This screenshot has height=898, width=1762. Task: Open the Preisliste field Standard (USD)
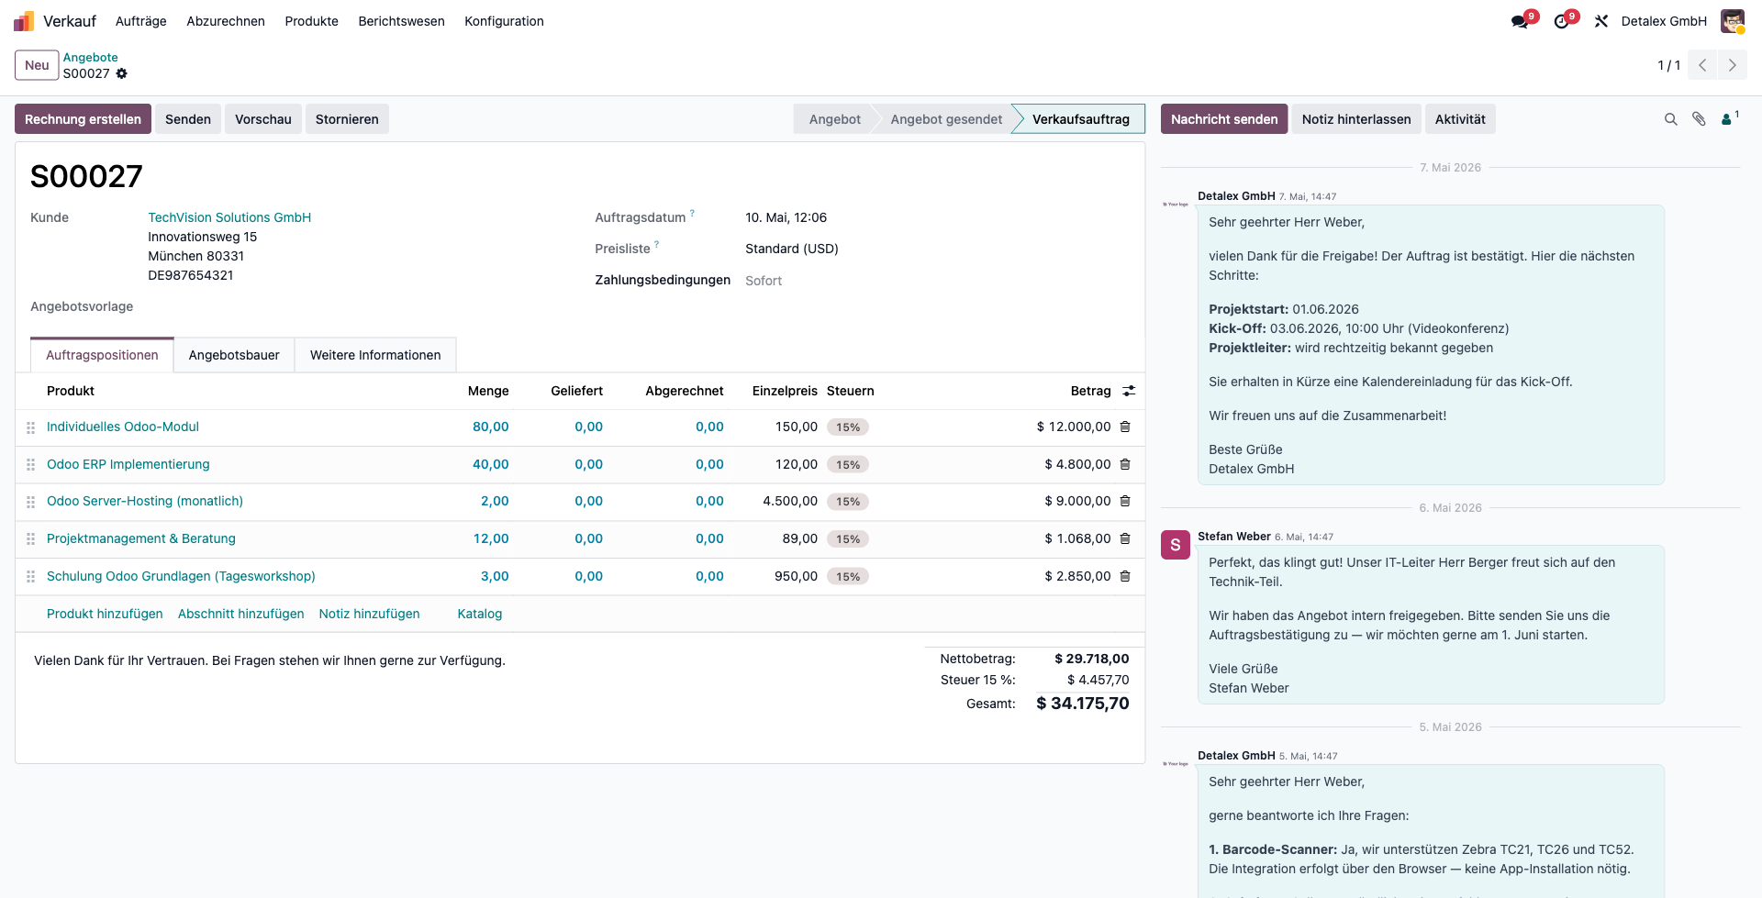tap(792, 249)
